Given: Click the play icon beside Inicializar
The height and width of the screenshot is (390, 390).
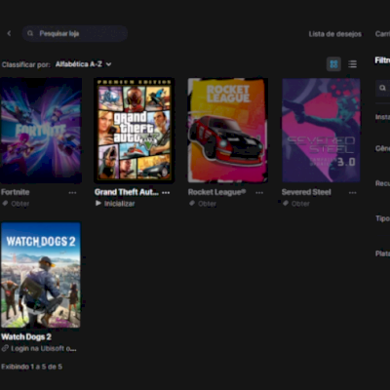Looking at the screenshot, I should (x=98, y=204).
